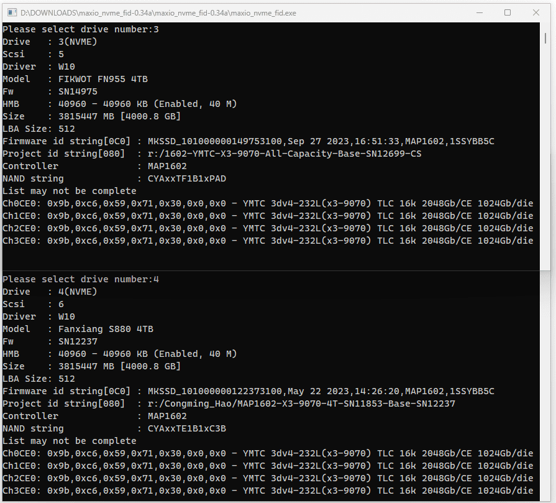Click the 'Drive : 3(NVME)' line
The image size is (556, 503).
click(x=50, y=42)
